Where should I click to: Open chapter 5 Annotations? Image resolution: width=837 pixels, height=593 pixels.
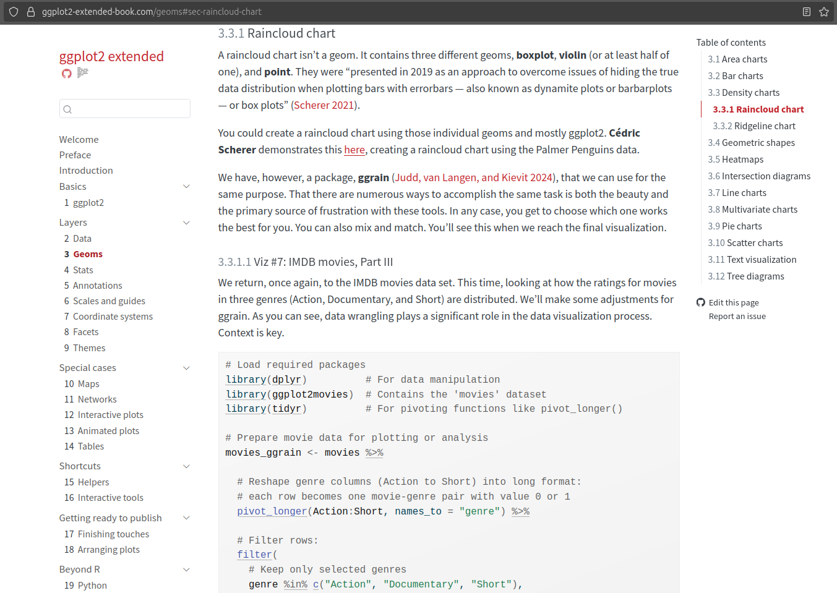[x=93, y=286]
